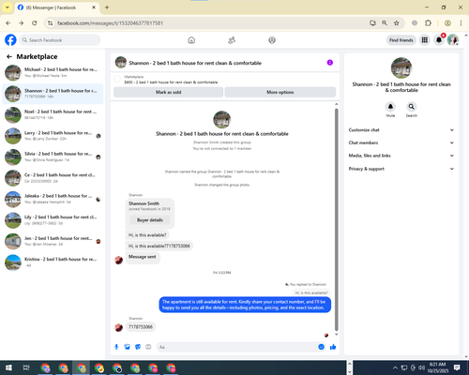Expand Customize chat section
Image resolution: width=469 pixels, height=375 pixels.
[401, 130]
